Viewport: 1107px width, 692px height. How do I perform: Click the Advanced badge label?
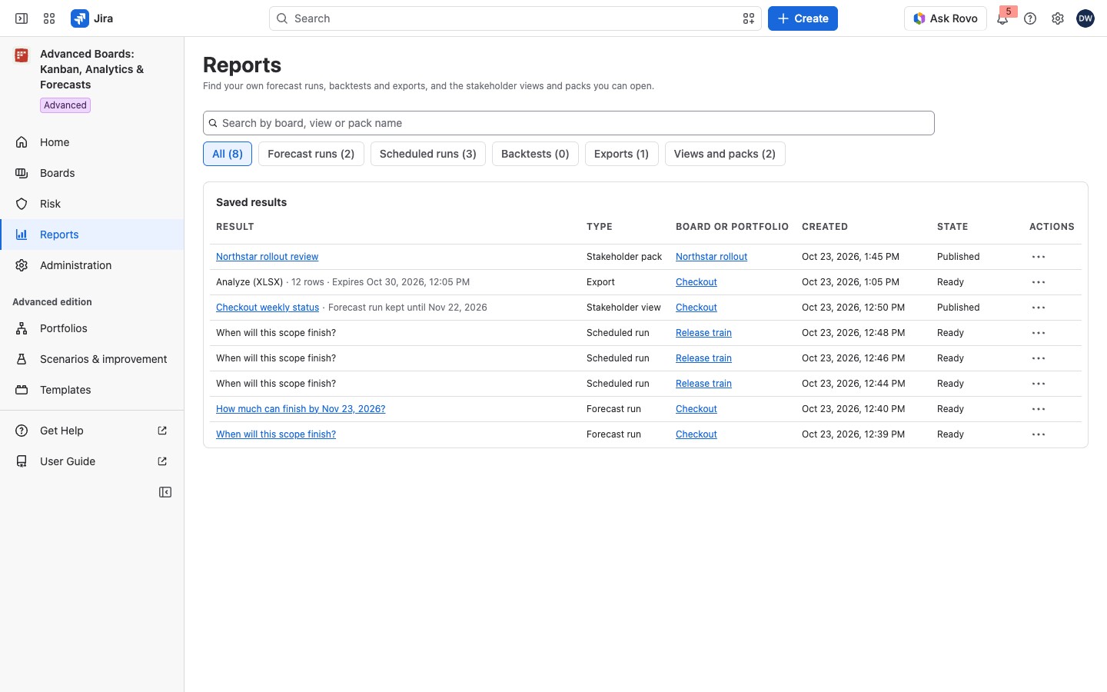click(x=65, y=105)
